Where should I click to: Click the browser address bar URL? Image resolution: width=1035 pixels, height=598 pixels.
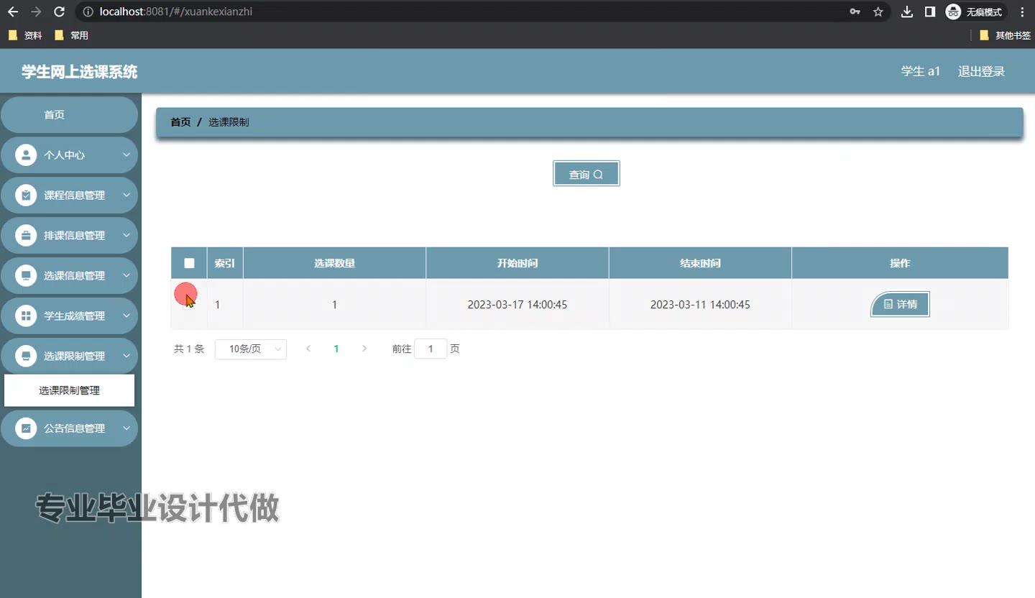tap(176, 11)
